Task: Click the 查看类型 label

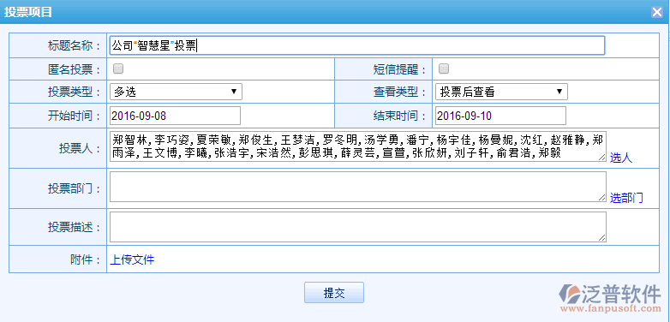Action: [x=399, y=92]
